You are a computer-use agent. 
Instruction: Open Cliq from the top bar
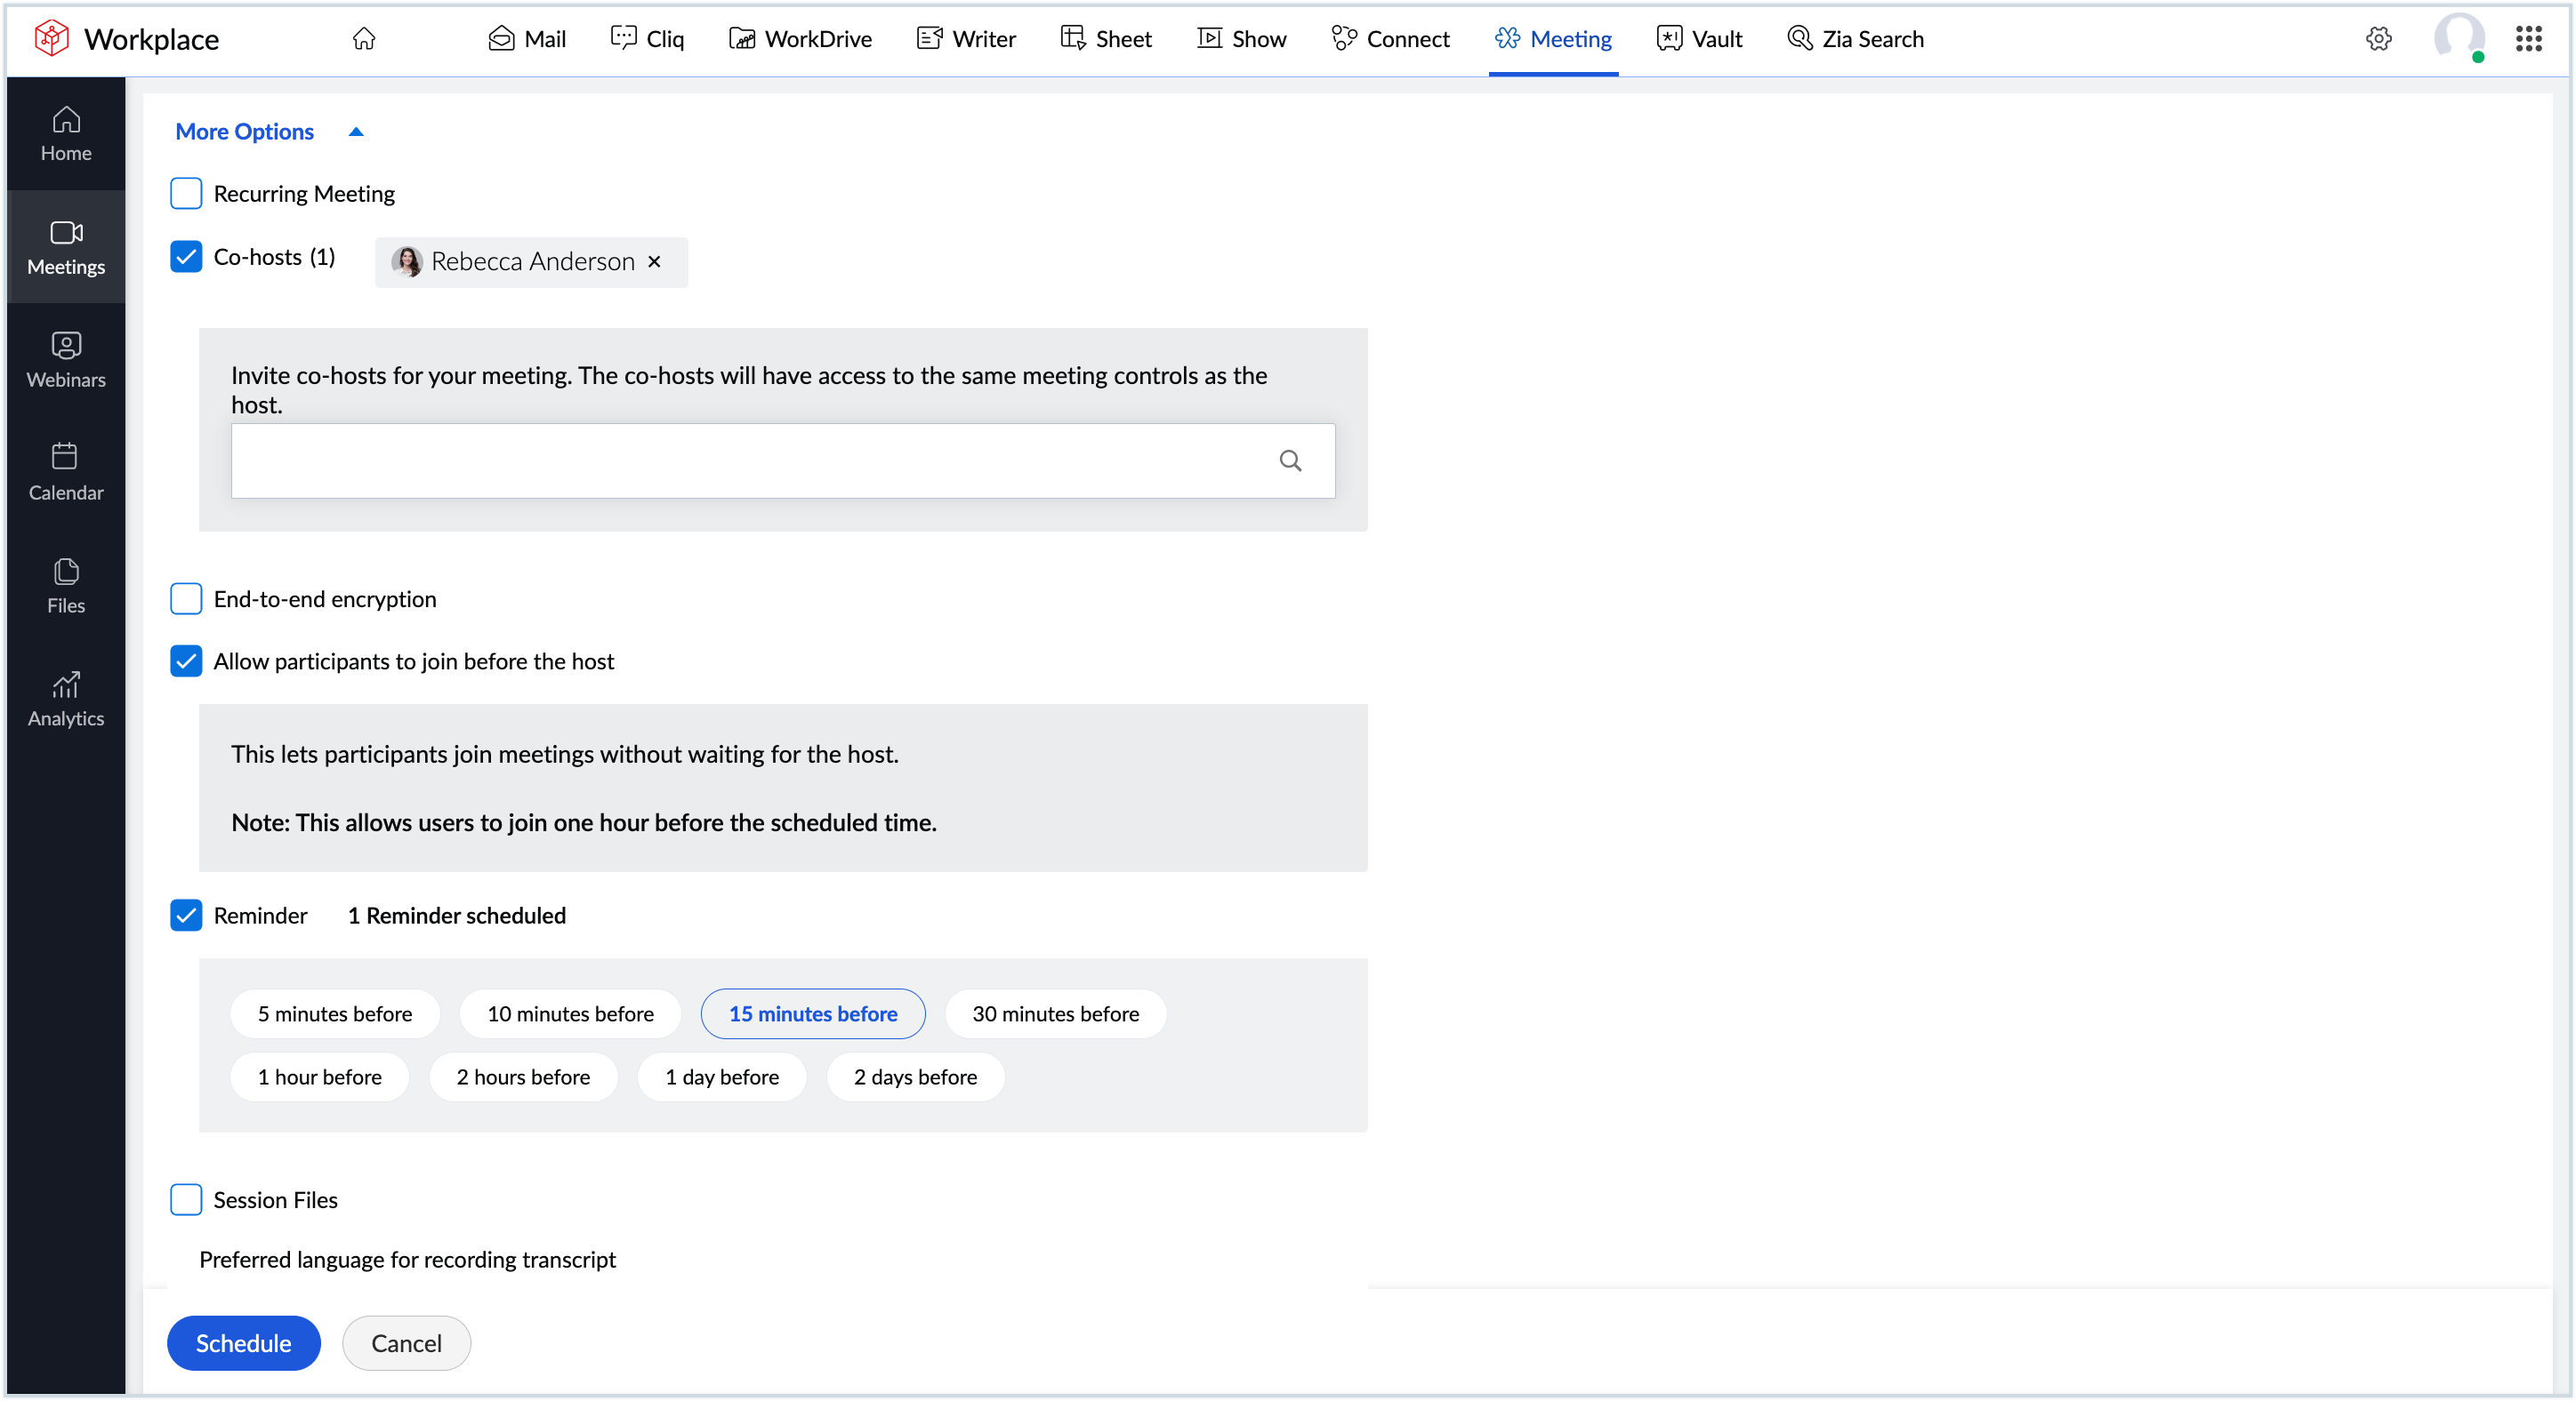pos(646,39)
